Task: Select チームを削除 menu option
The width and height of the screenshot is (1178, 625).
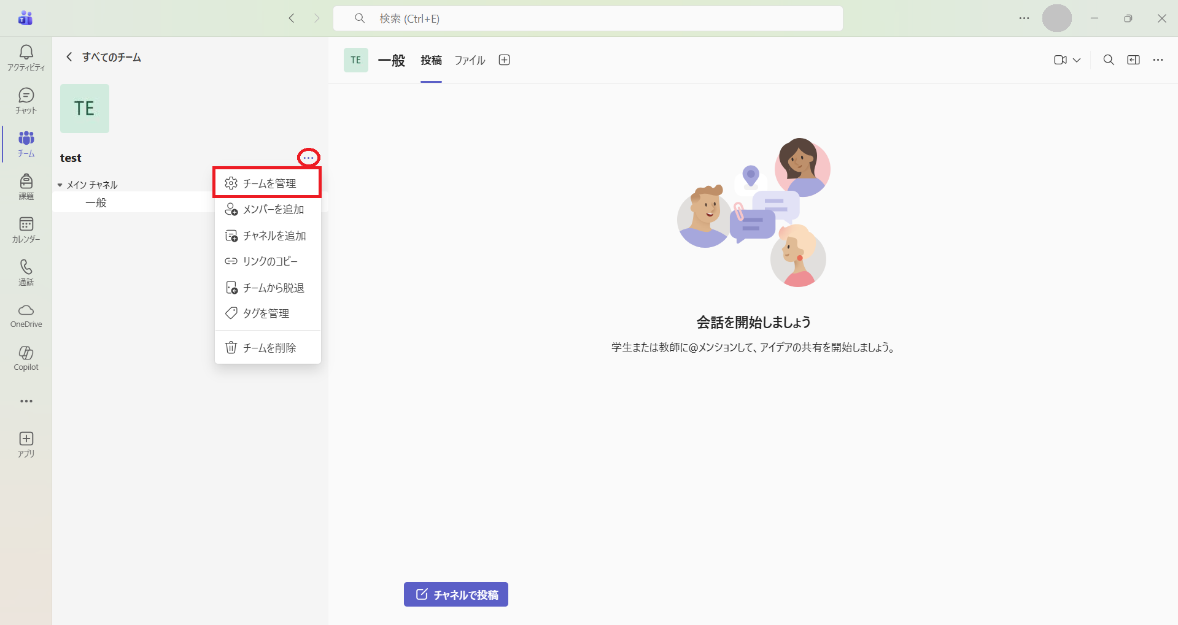Action: pos(268,348)
